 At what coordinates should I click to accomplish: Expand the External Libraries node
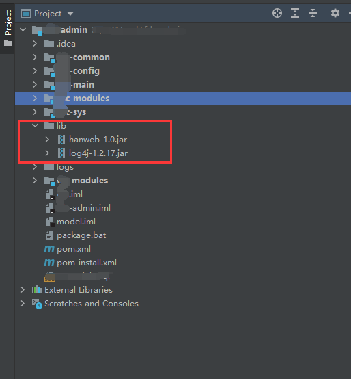23,290
